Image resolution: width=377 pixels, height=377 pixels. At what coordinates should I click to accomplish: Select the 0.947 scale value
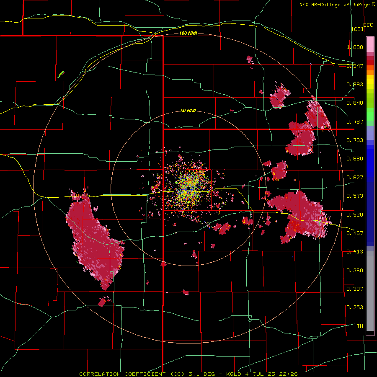(355, 66)
